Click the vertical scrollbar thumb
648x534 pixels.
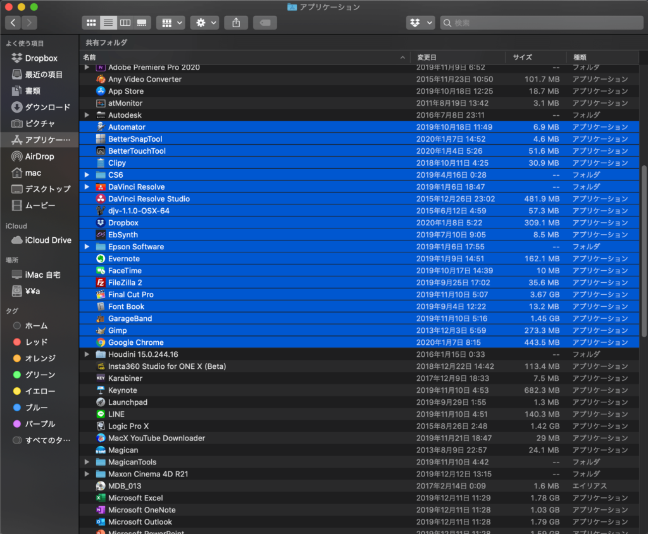point(644,251)
